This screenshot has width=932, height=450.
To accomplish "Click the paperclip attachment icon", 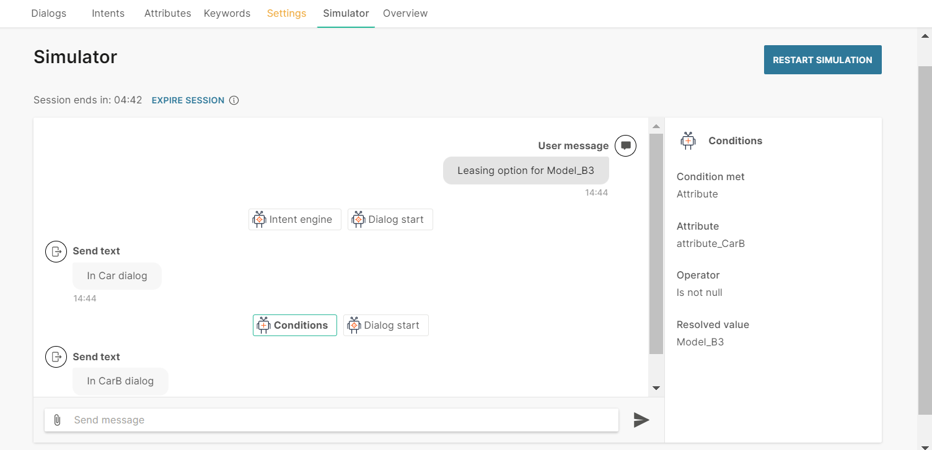I will tap(57, 420).
